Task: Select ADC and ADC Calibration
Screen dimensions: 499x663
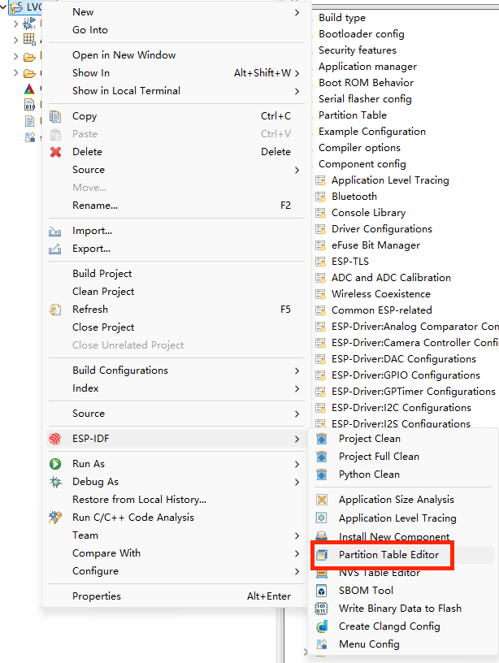Action: coord(391,278)
